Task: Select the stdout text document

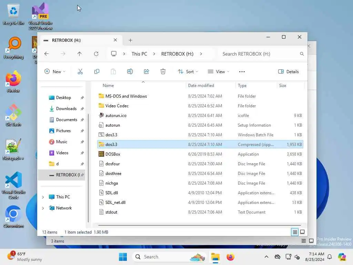Action: pyautogui.click(x=200, y=212)
